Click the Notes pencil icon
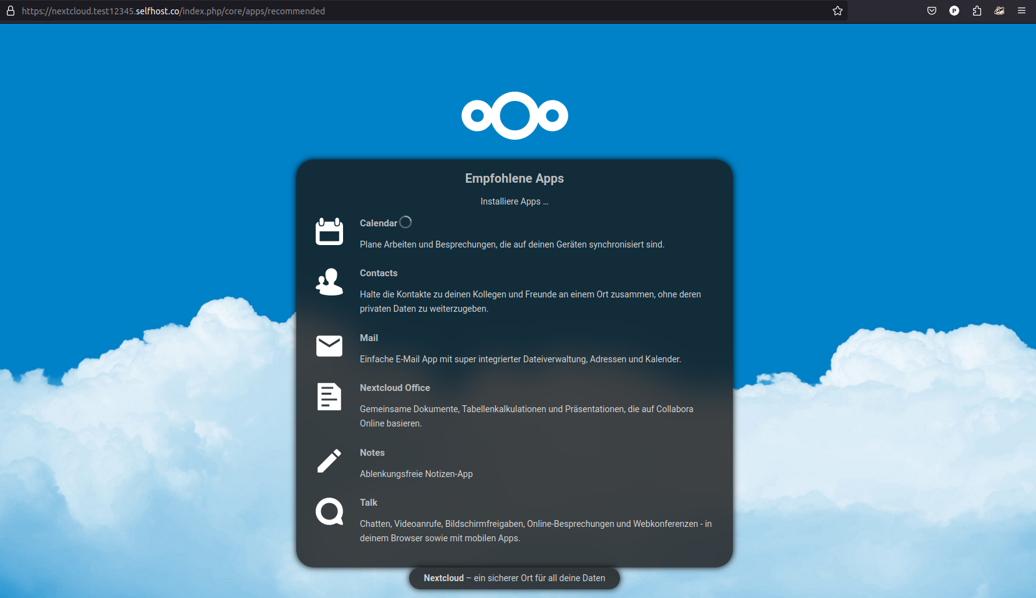The image size is (1036, 598). pos(329,461)
